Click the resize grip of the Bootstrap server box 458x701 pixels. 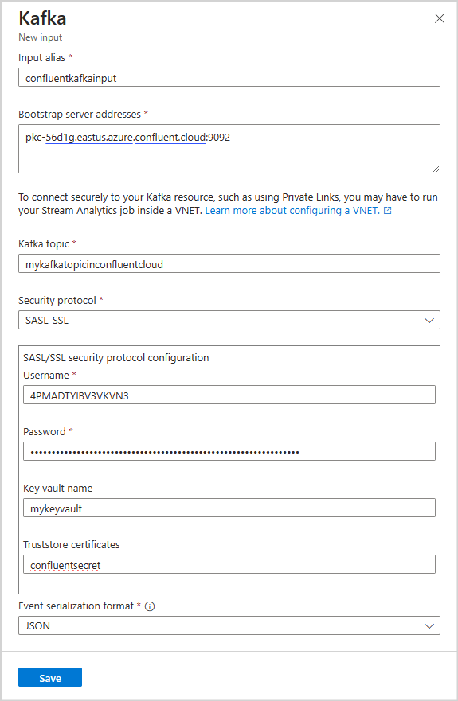436,169
